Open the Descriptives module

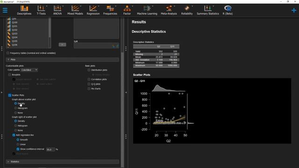pos(24,10)
